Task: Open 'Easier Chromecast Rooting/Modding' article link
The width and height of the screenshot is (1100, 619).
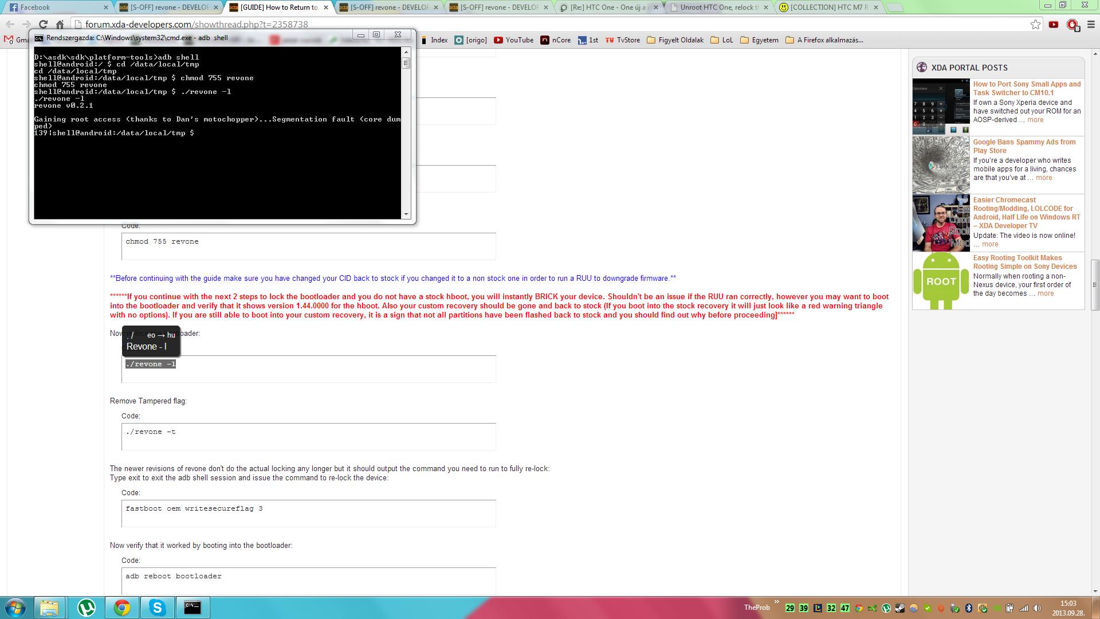Action: (x=1027, y=213)
